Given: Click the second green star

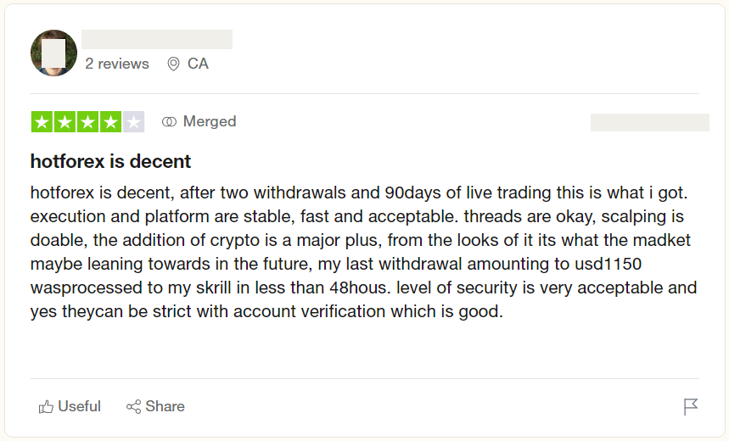Looking at the screenshot, I should pos(64,121).
